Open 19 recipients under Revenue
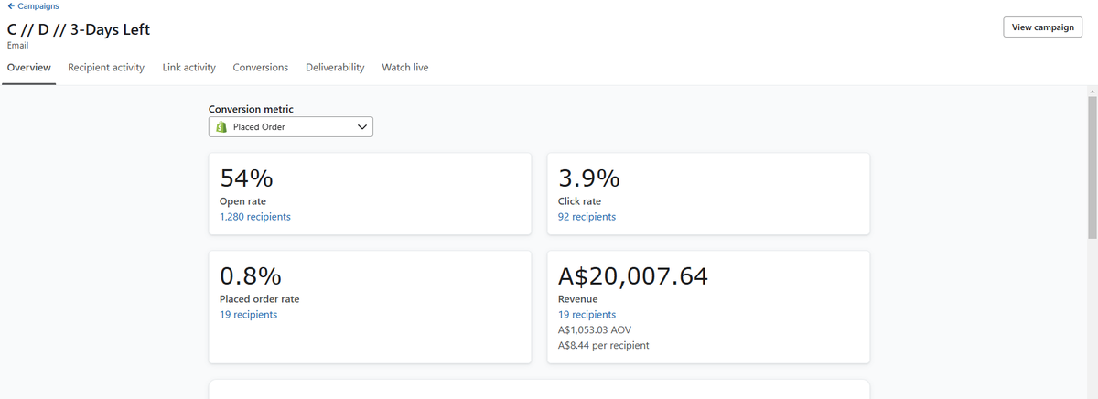 [x=587, y=315]
